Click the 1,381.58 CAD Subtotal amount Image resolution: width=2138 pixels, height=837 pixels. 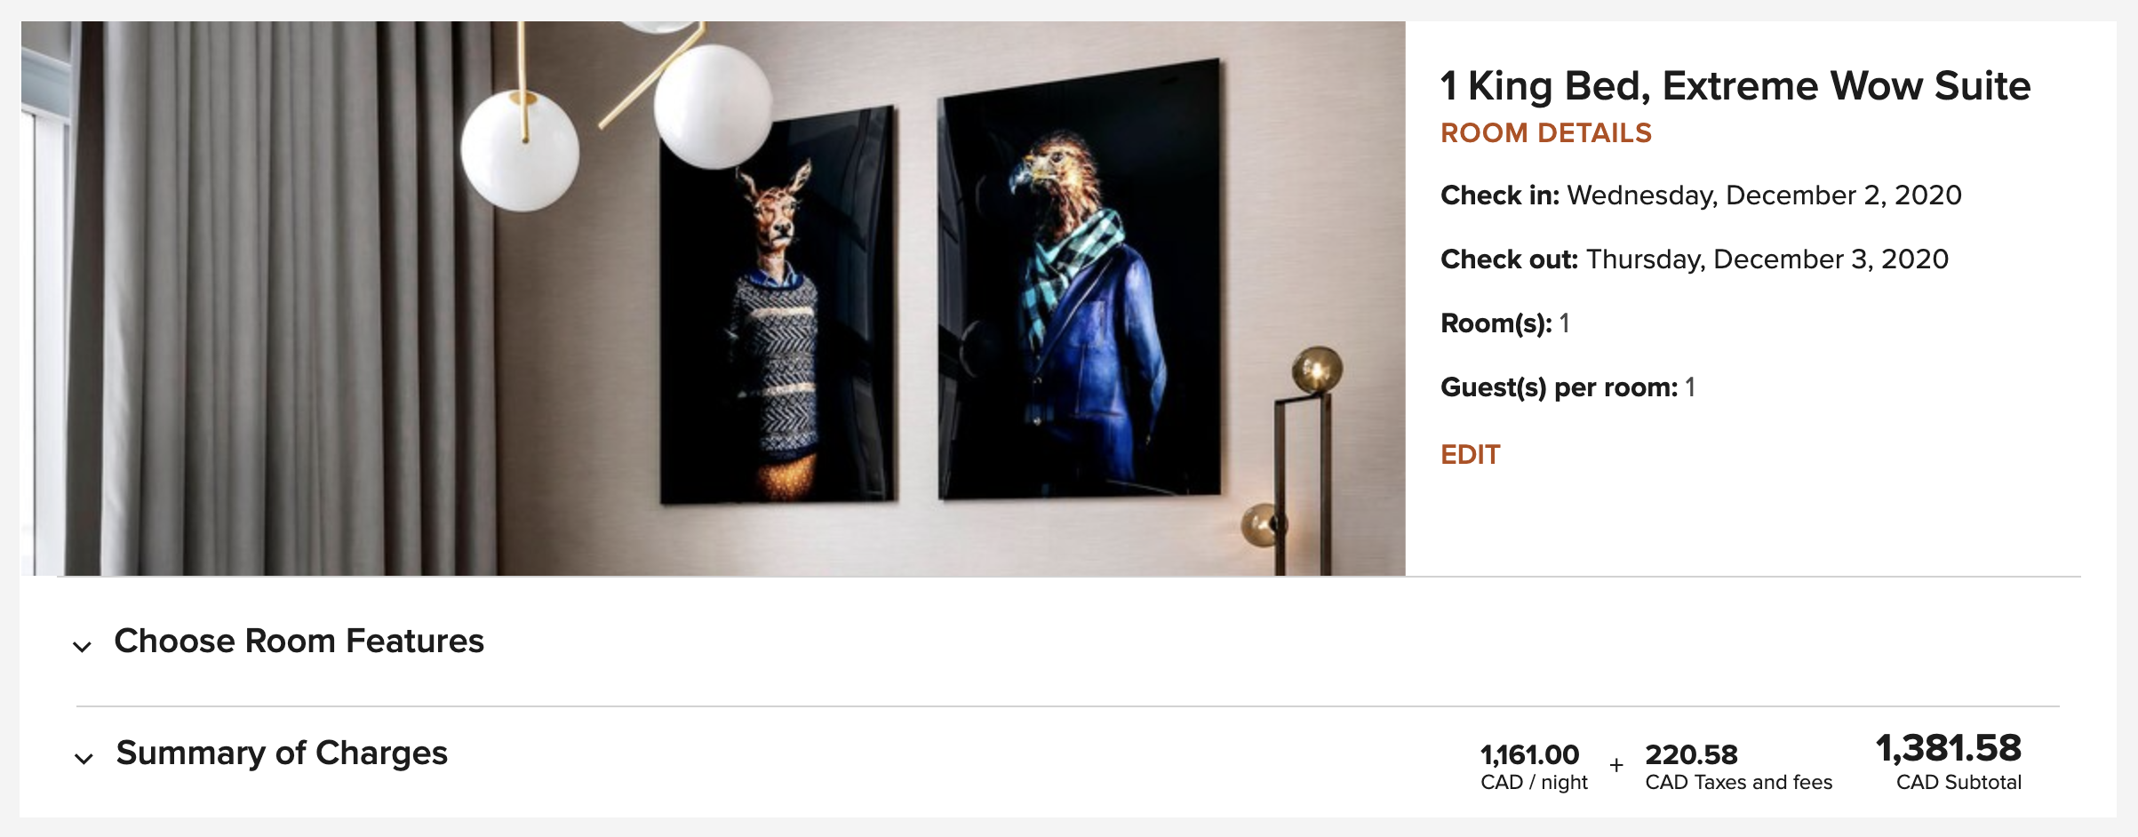(1949, 761)
